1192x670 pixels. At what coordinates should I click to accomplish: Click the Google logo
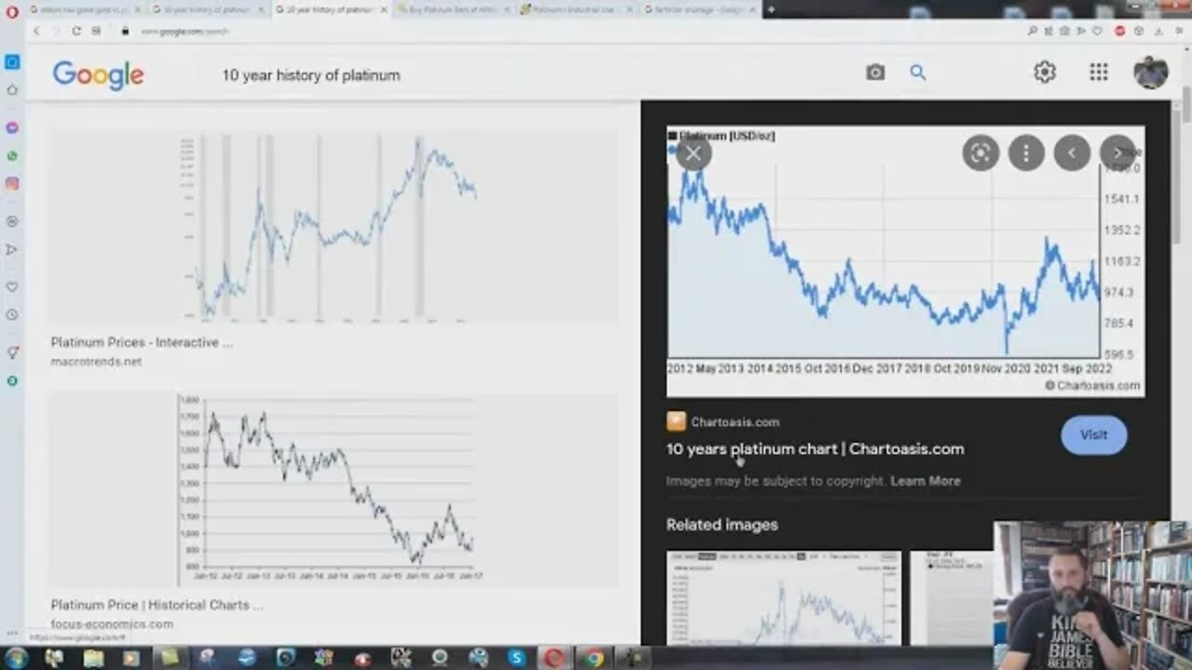(x=98, y=74)
